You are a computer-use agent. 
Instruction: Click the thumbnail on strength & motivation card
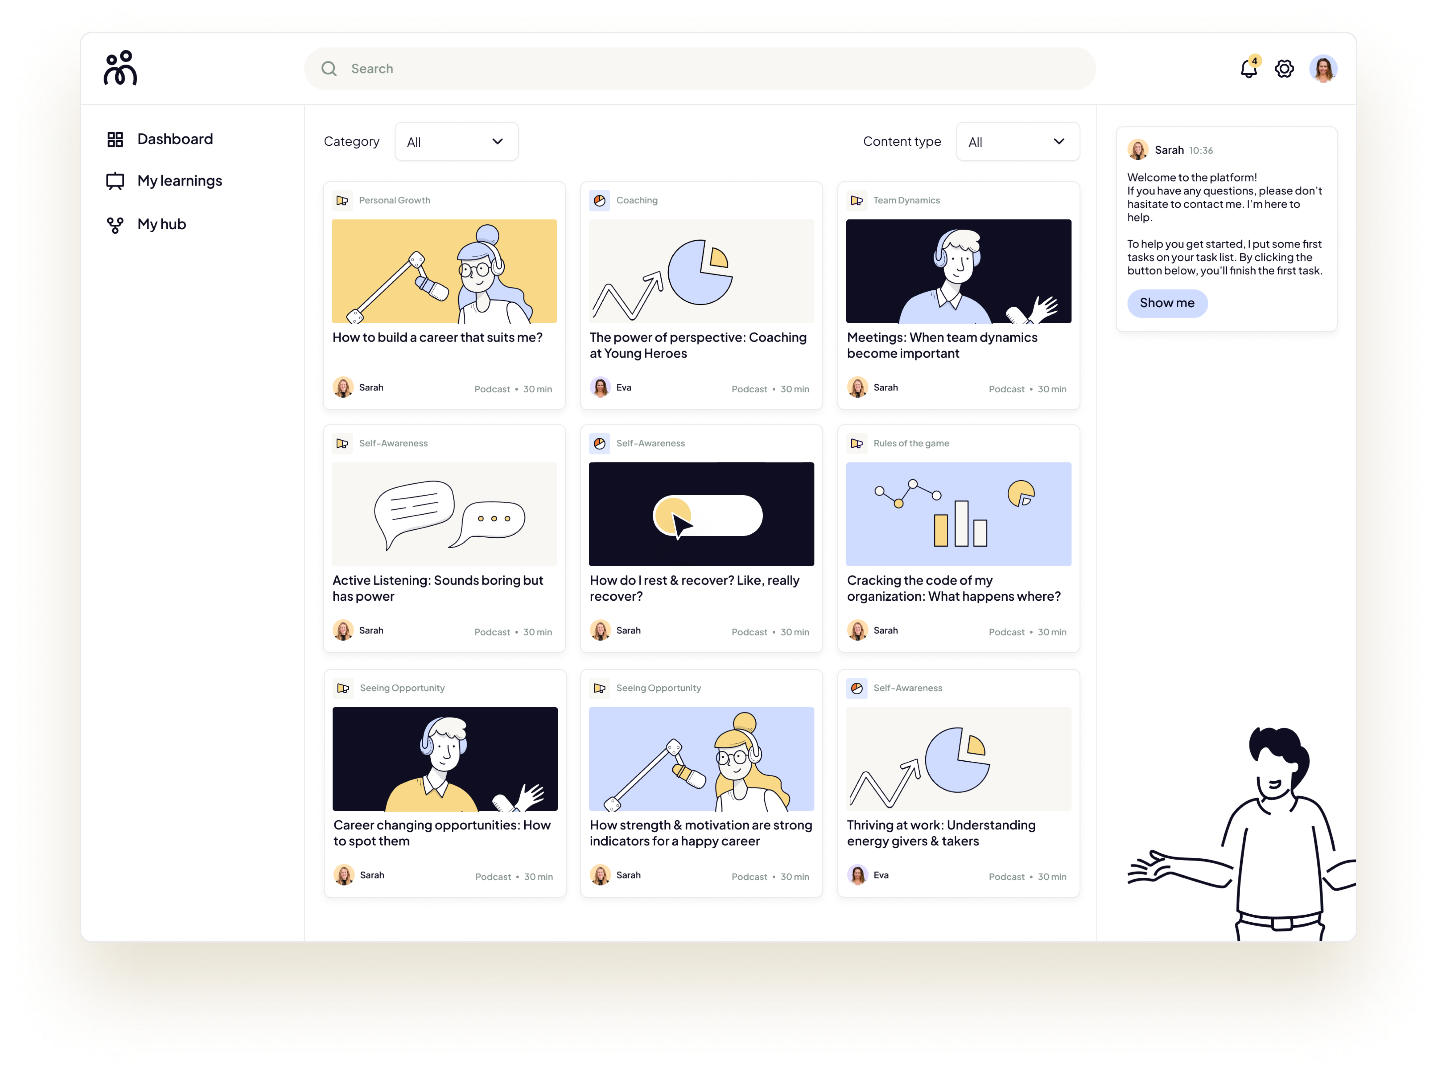pos(702,759)
